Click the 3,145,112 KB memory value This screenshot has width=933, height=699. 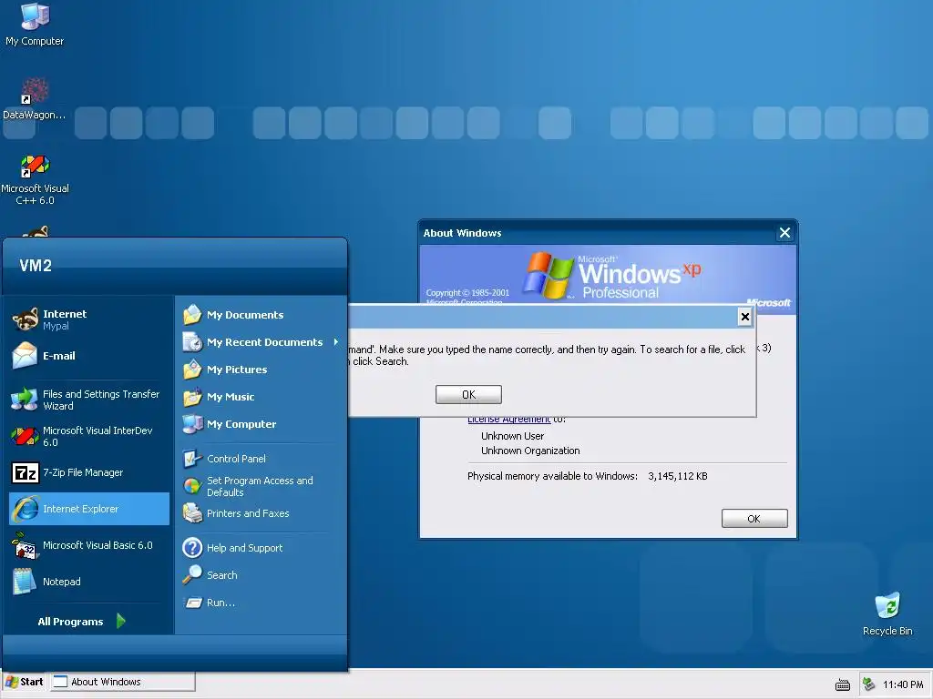(678, 476)
